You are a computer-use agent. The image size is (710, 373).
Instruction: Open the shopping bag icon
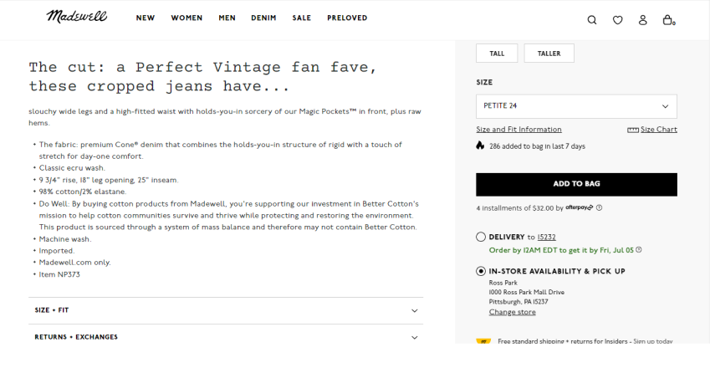(x=668, y=20)
